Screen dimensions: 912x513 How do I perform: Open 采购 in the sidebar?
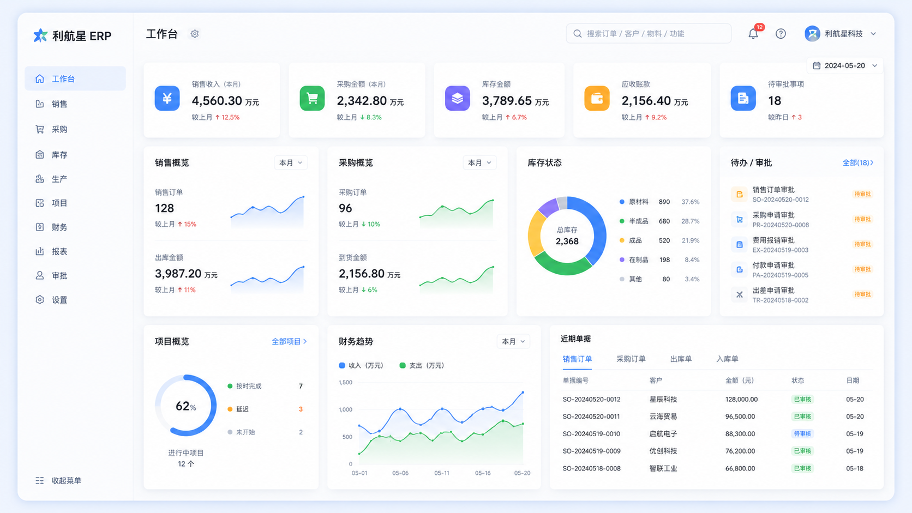click(75, 129)
